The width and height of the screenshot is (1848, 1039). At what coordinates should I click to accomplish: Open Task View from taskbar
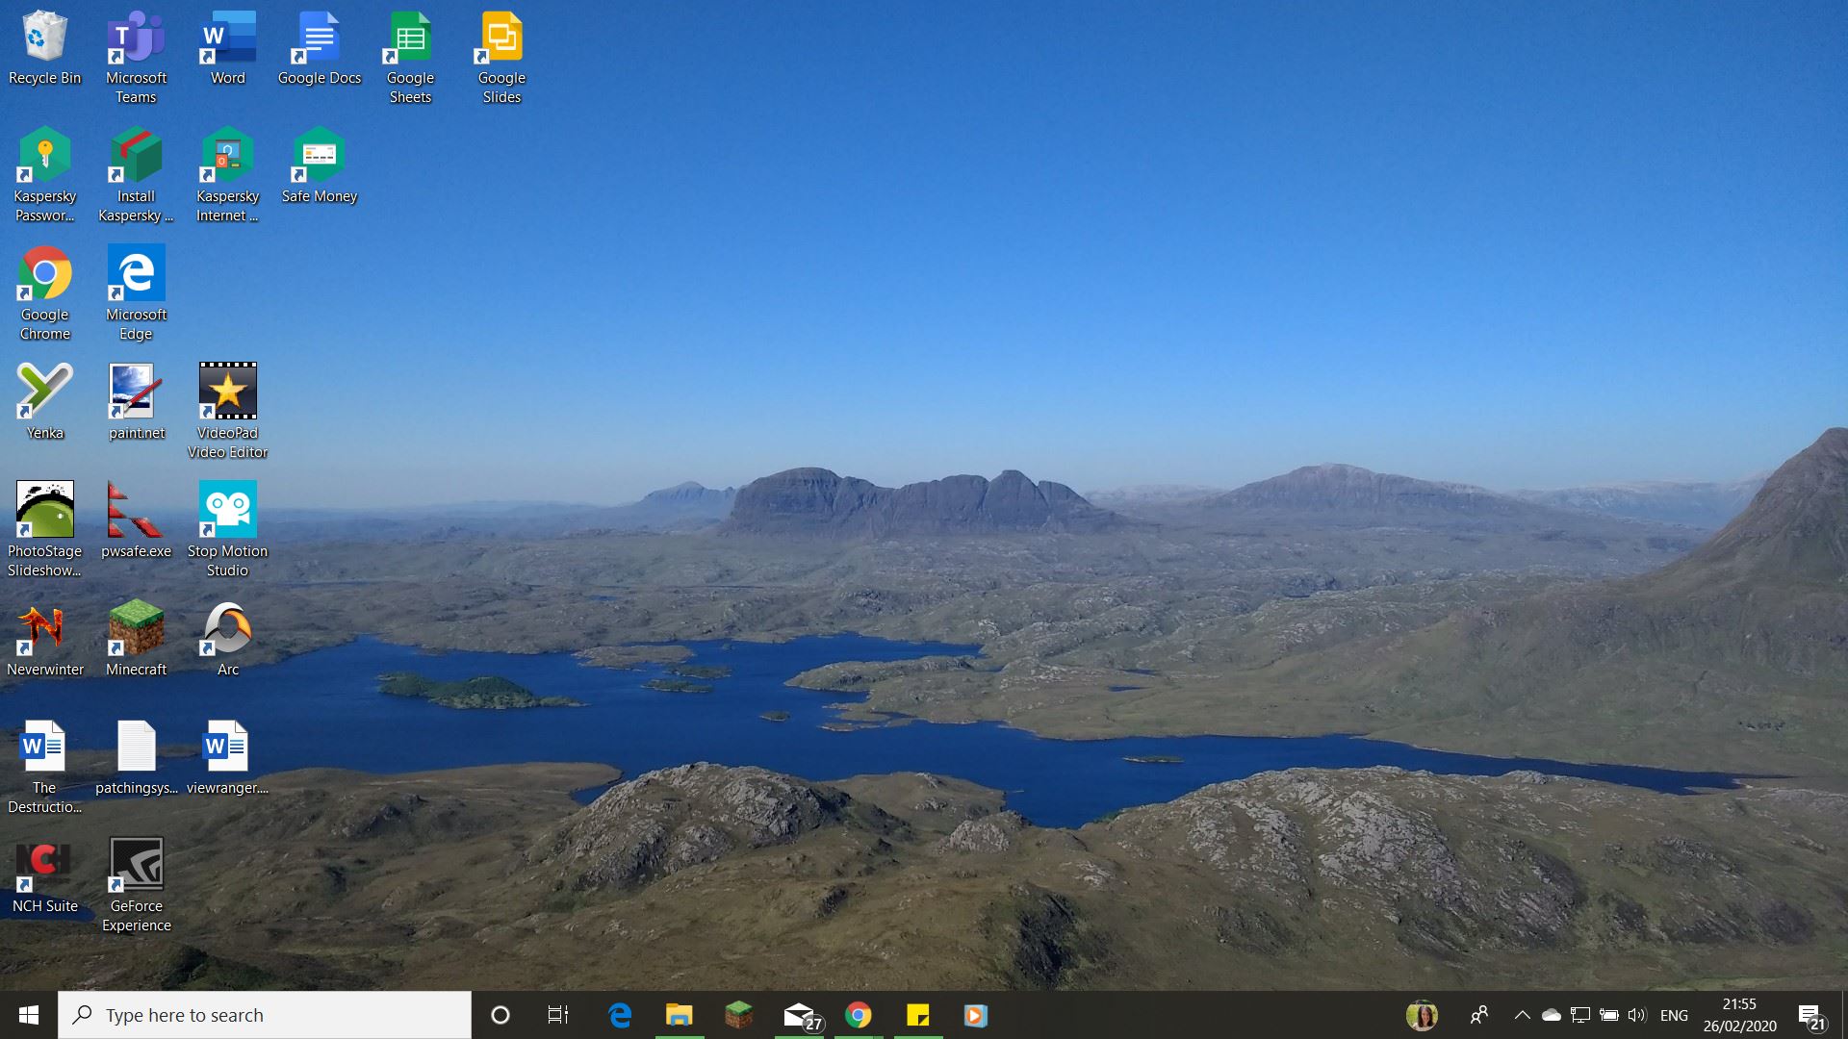click(558, 1015)
